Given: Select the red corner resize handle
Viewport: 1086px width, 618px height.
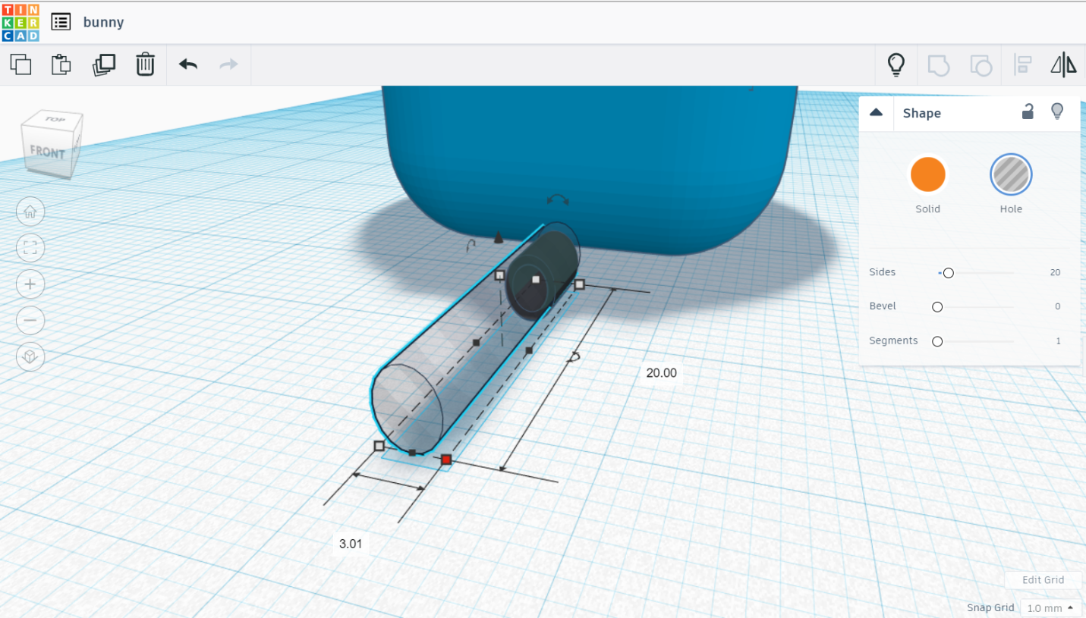Looking at the screenshot, I should point(446,460).
